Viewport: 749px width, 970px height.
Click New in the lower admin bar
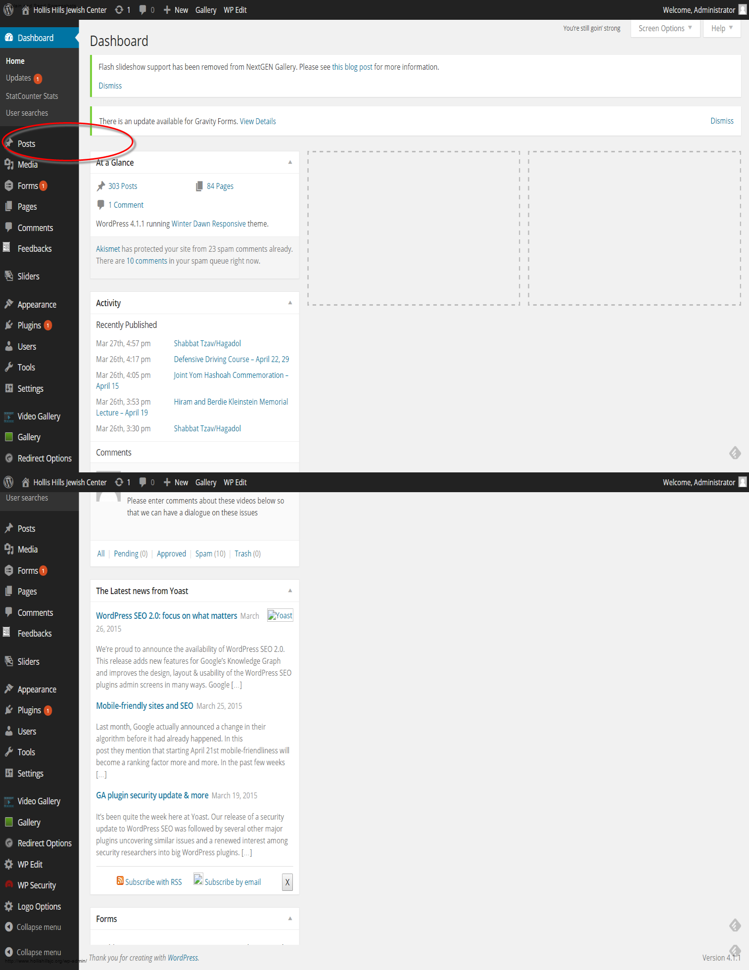click(x=181, y=482)
